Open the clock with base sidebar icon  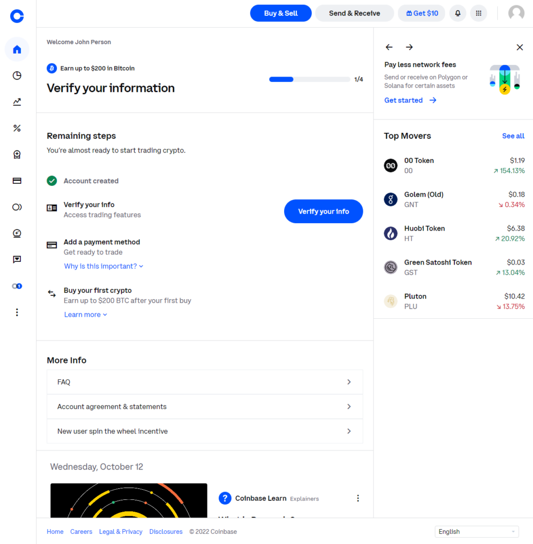[16, 234]
